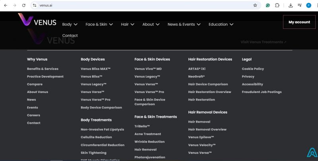318x161 pixels.
Task: Open Hair Removal Overview link
Action: [x=207, y=129]
